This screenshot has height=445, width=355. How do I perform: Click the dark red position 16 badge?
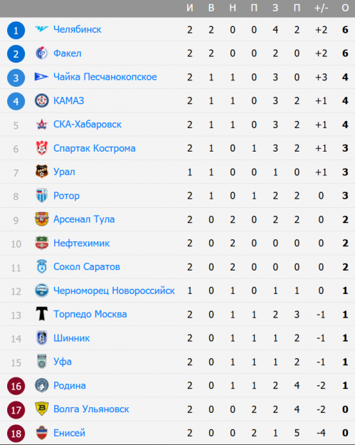[x=16, y=386]
